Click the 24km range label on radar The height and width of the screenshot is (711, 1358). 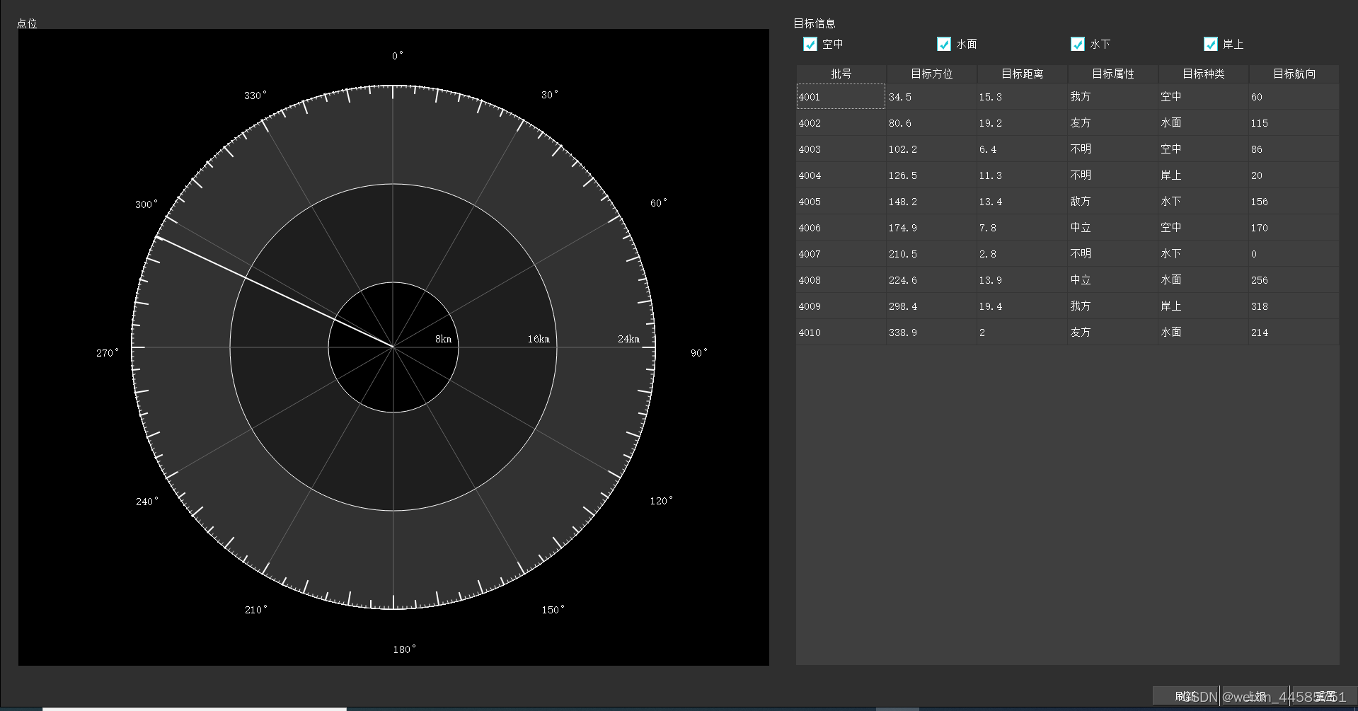[x=628, y=340]
